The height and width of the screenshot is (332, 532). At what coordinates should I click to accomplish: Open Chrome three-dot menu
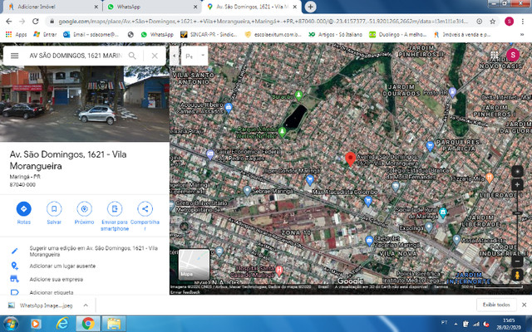[x=523, y=22]
